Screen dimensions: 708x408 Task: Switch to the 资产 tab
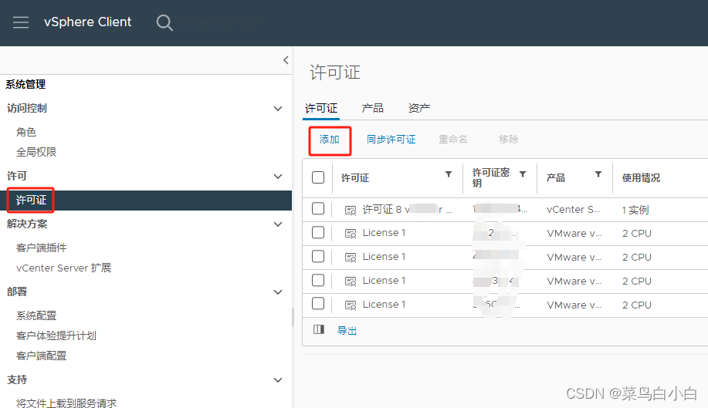coord(419,108)
